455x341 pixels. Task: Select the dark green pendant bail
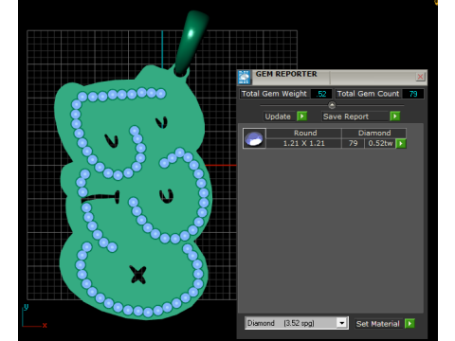191,43
